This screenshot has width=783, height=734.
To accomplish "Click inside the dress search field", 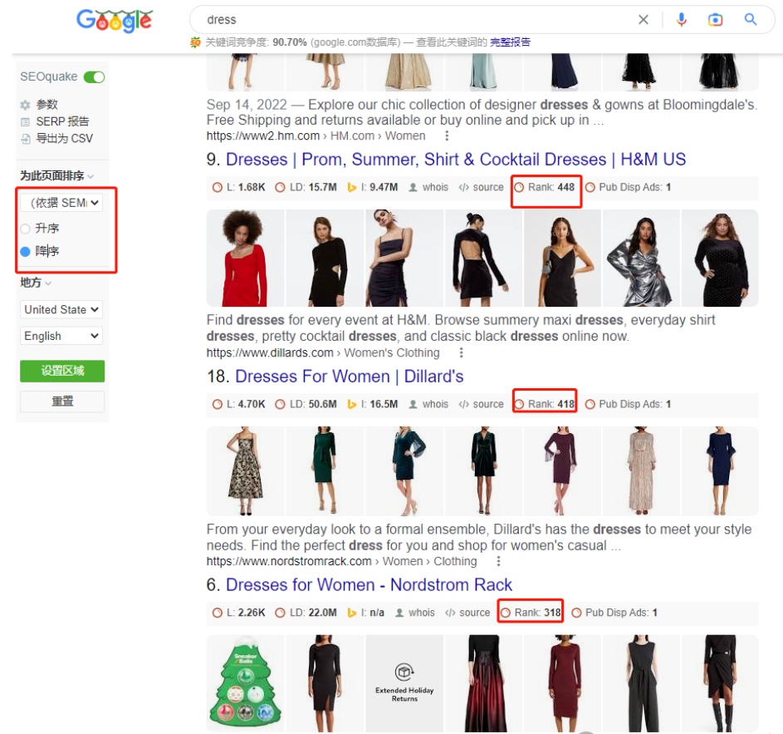I will point(414,19).
